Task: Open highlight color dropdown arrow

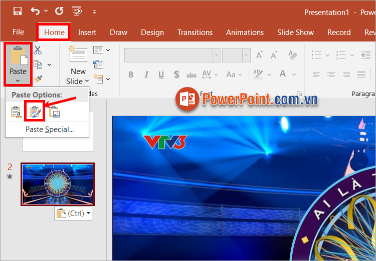Action: click(x=269, y=75)
